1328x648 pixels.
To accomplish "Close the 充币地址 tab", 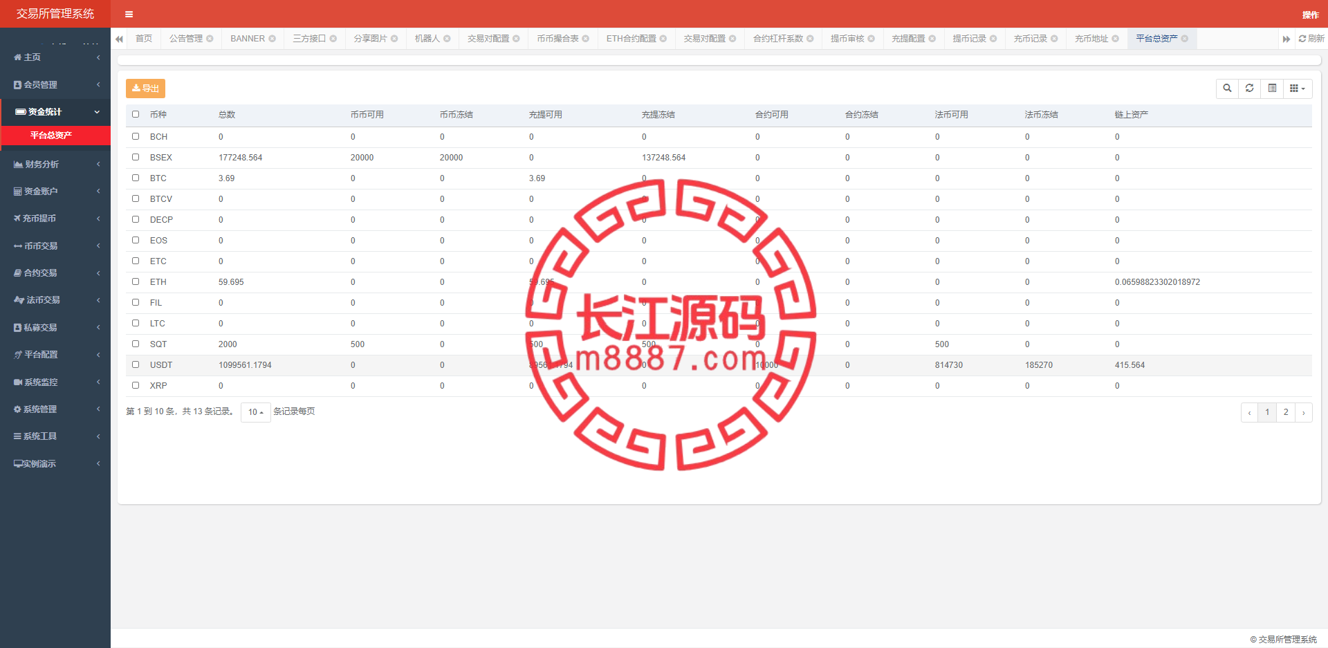I will (x=1115, y=39).
